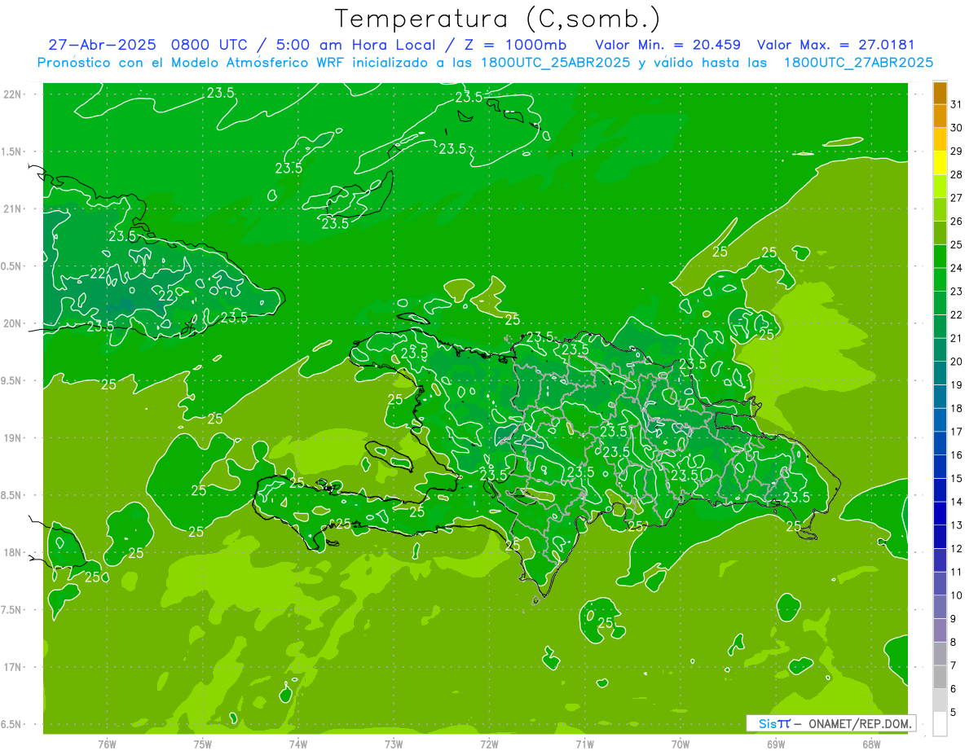978x755 pixels.
Task: Pick the white swatch below color bar label 5
Action: [940, 724]
